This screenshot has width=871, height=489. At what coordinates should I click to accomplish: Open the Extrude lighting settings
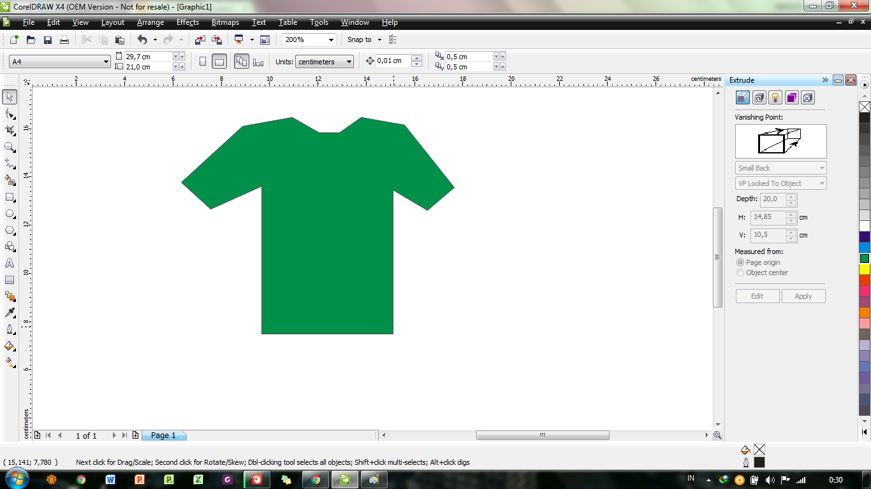pos(774,97)
